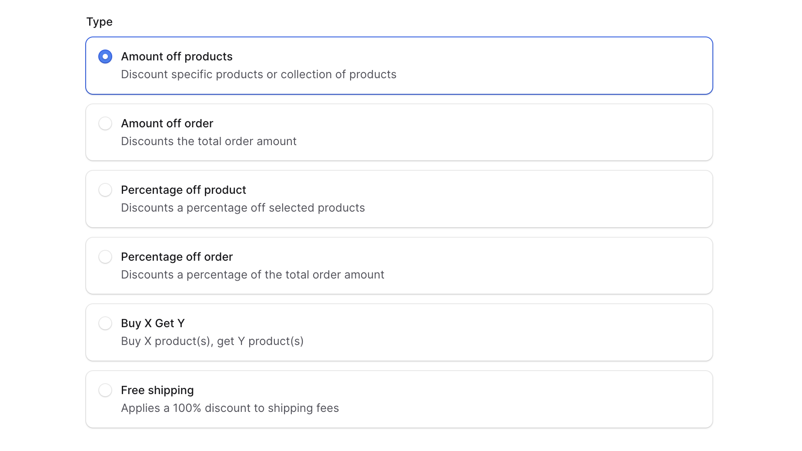Select the Percentage off product radio button
This screenshot has height=451, width=802.
[x=105, y=190]
